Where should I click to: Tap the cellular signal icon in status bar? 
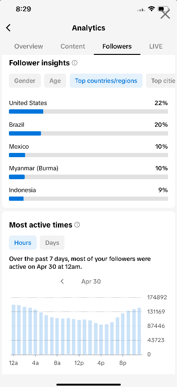click(x=141, y=10)
